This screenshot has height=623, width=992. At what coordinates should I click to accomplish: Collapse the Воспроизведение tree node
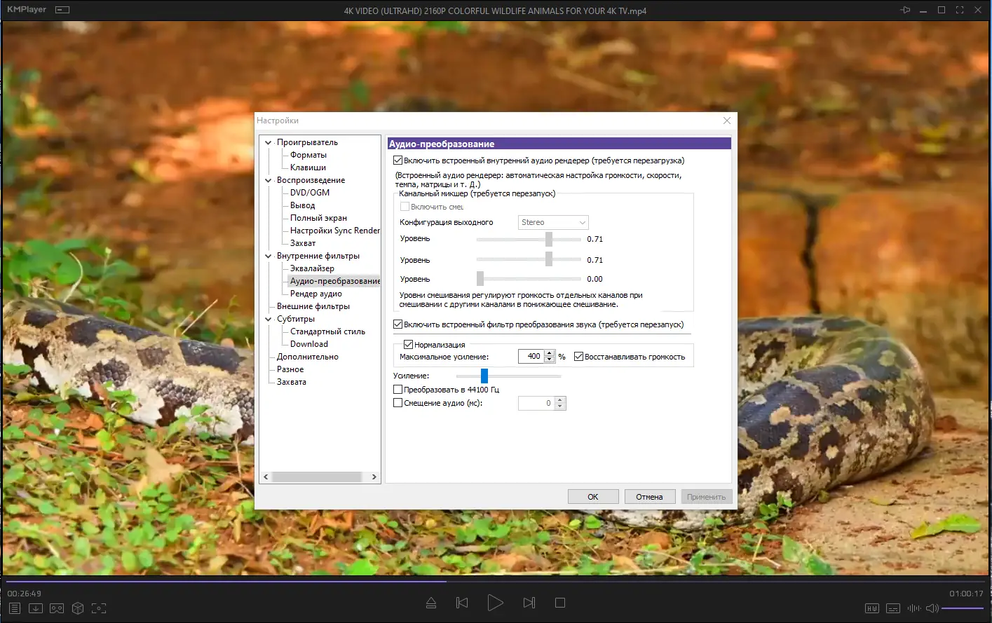(x=268, y=180)
